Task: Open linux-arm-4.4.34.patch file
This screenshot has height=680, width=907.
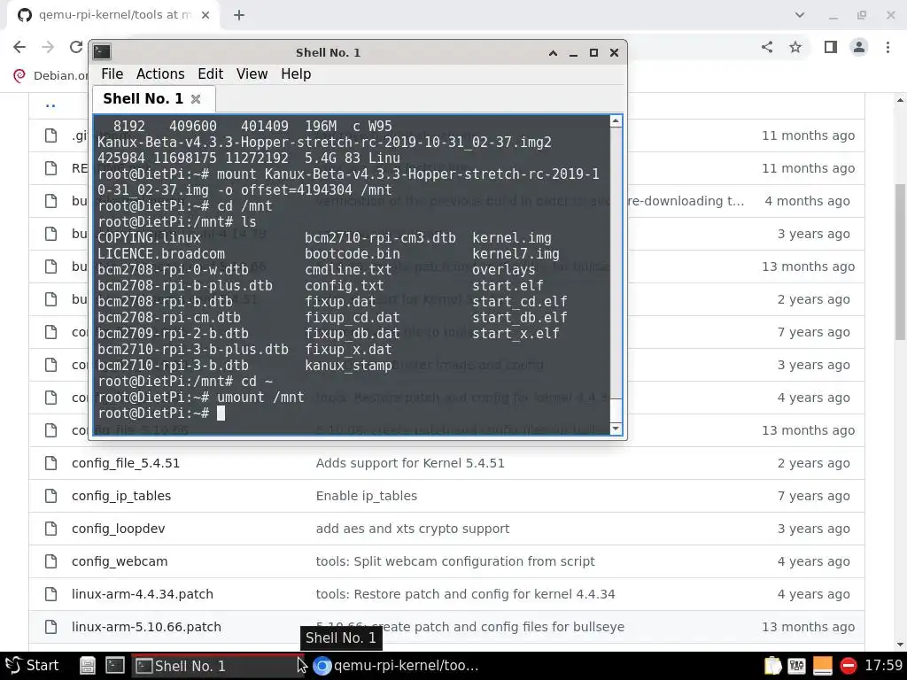Action: coord(143,594)
